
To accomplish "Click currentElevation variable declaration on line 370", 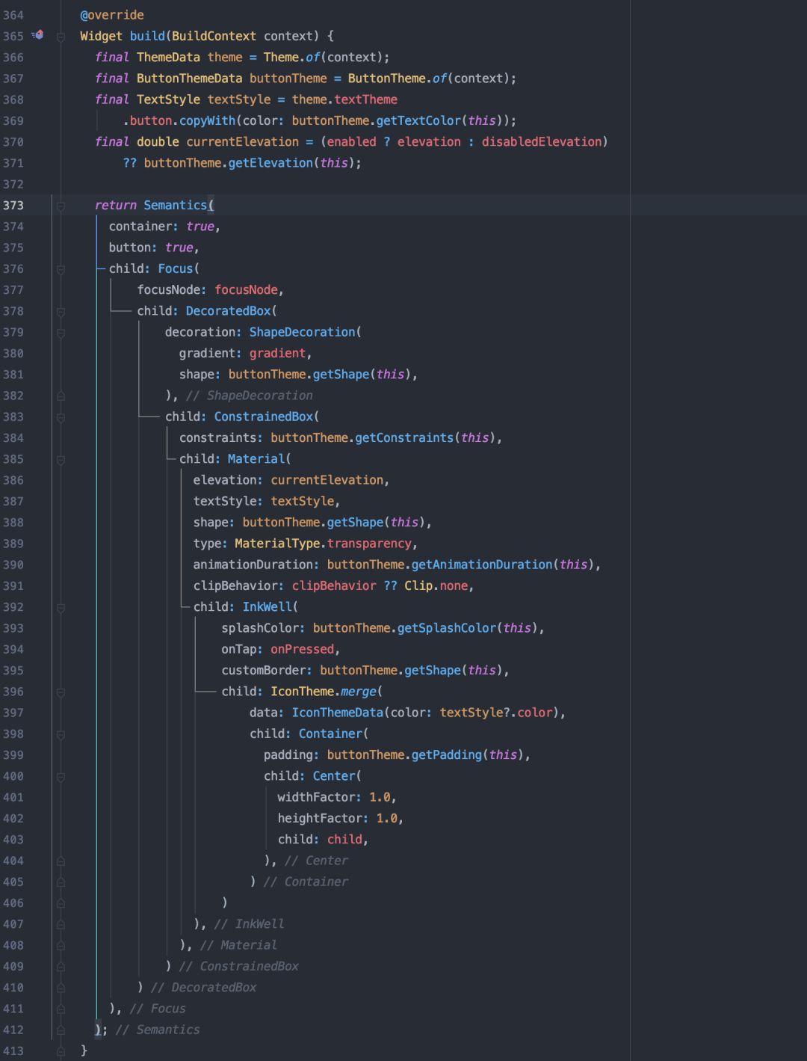I will 242,142.
